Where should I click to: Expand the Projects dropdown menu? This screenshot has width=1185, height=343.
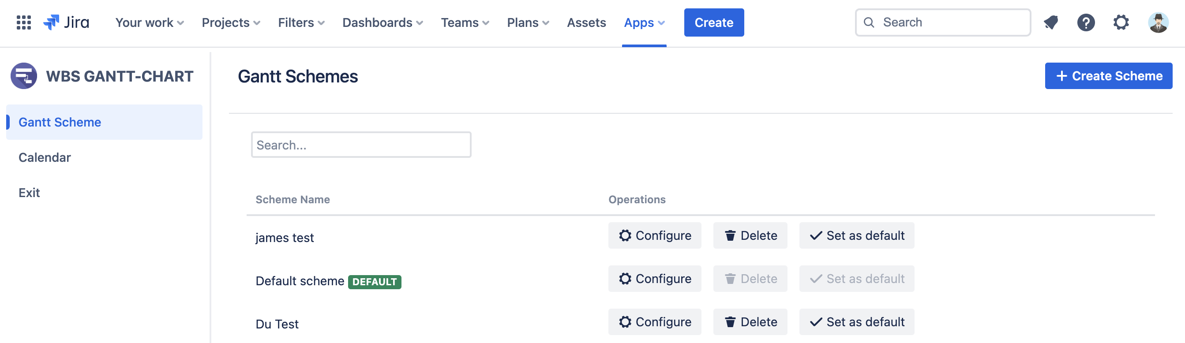[231, 22]
